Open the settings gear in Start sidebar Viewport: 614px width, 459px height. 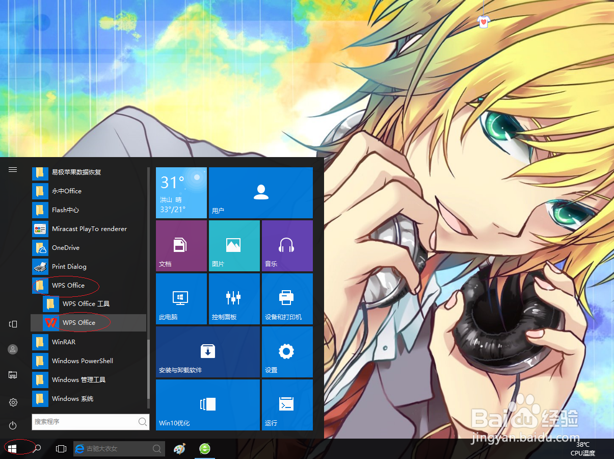click(13, 402)
